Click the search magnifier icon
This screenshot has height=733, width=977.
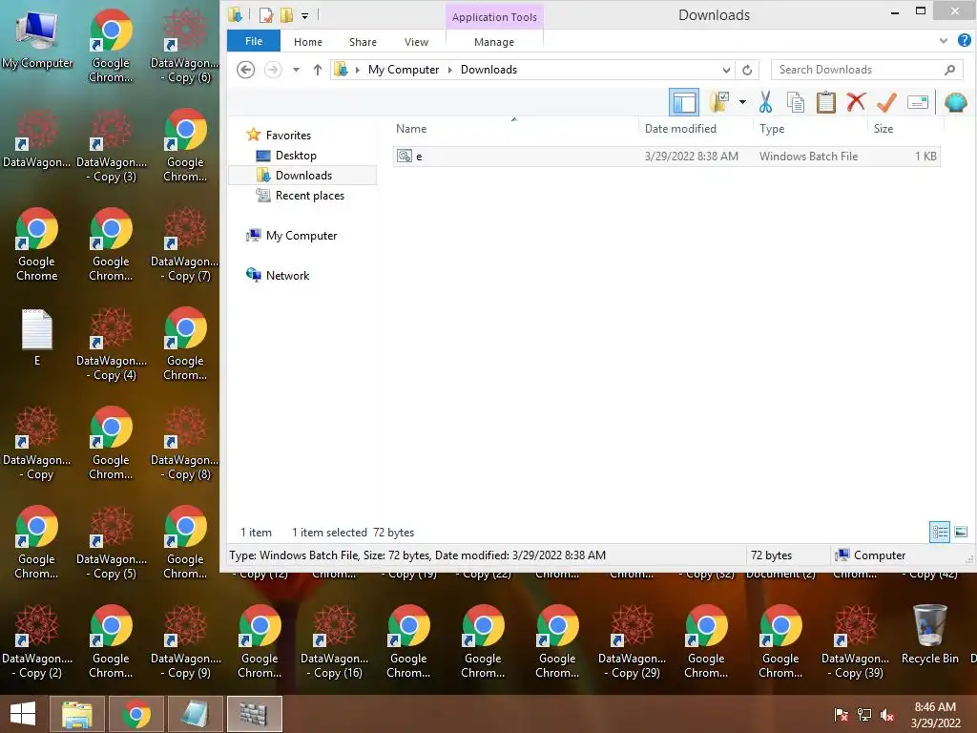click(x=949, y=70)
